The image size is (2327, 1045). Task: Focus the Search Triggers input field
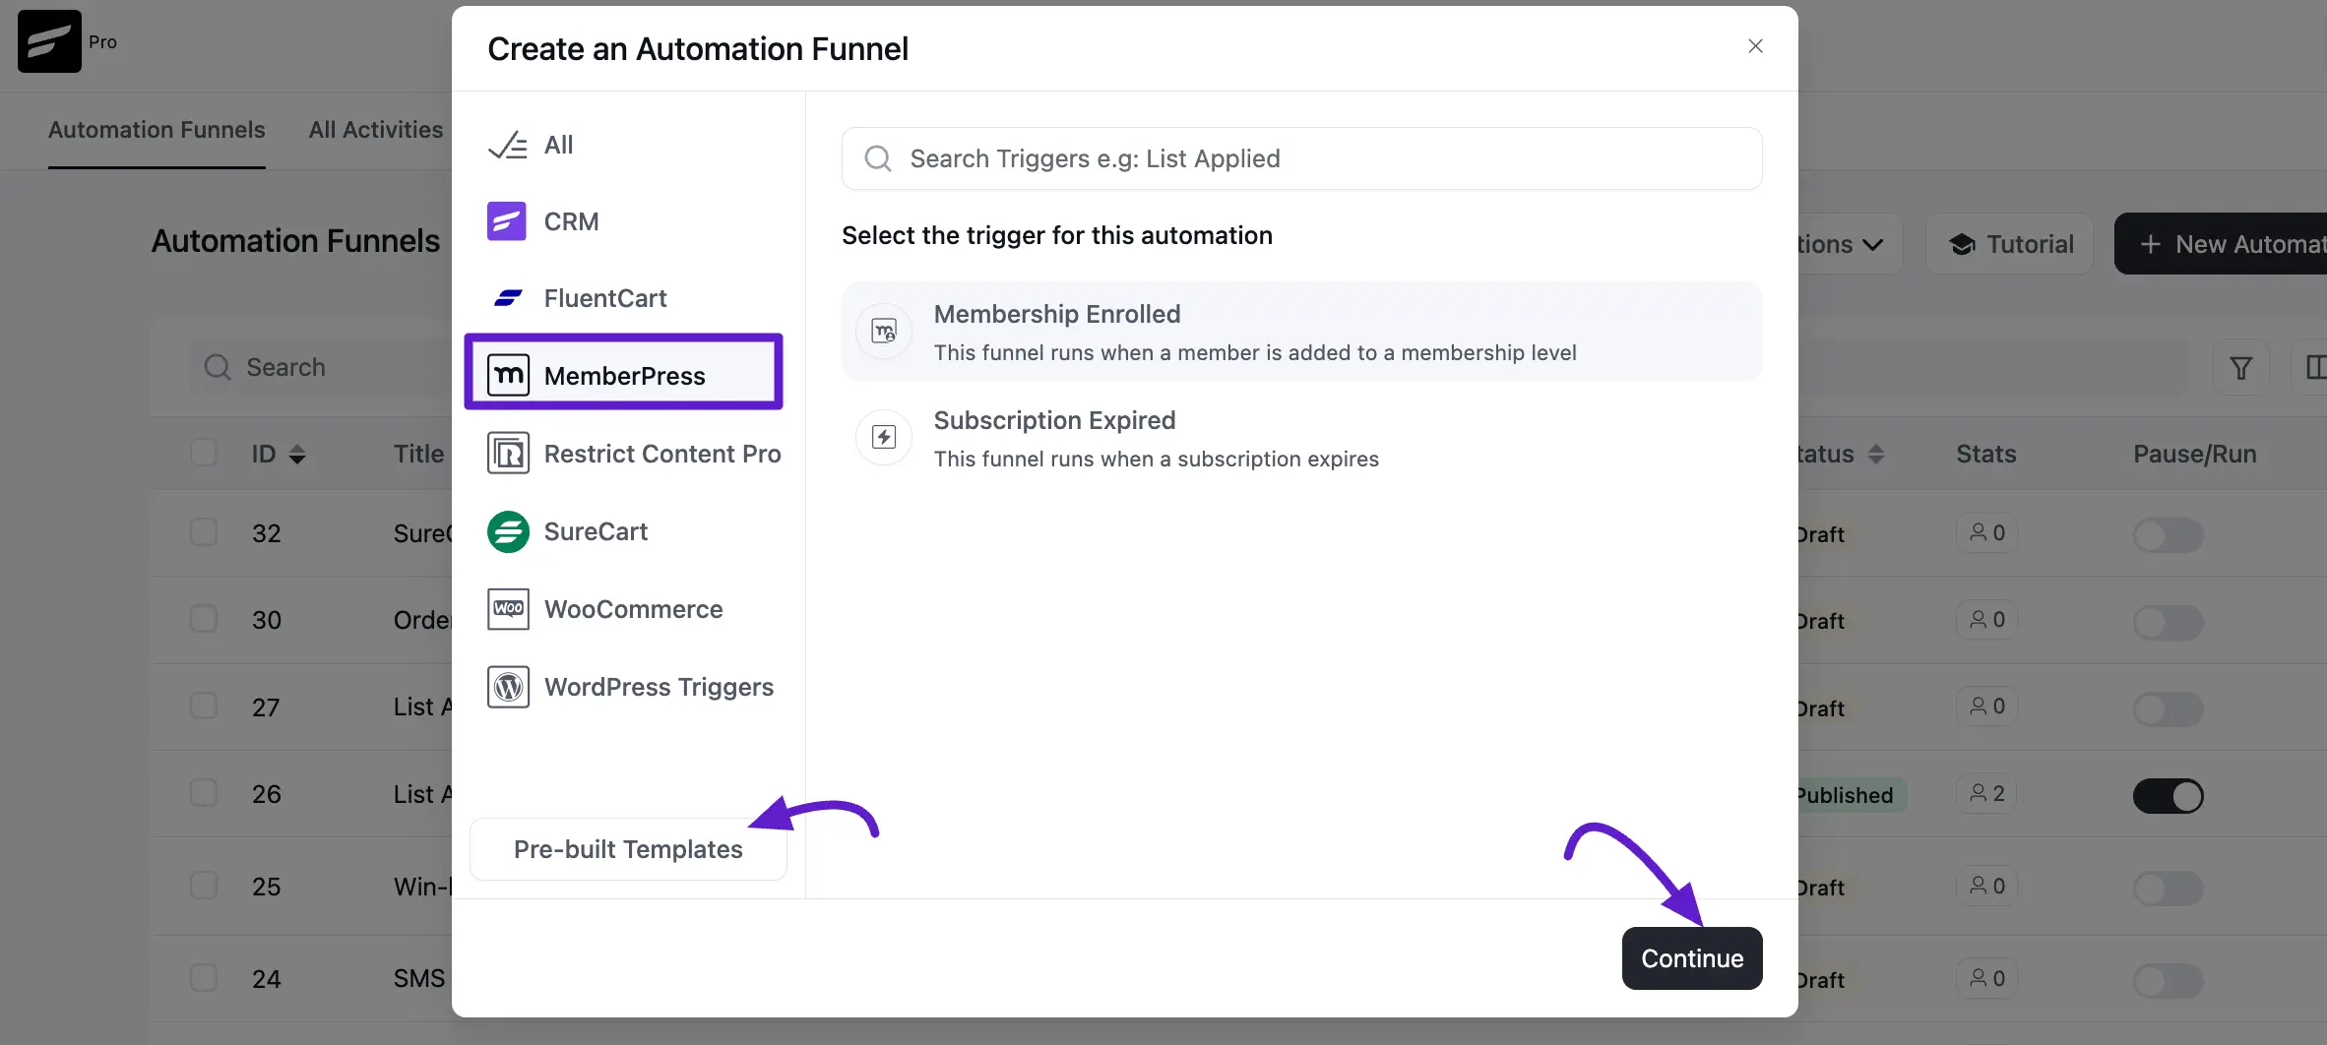pyautogui.click(x=1301, y=158)
